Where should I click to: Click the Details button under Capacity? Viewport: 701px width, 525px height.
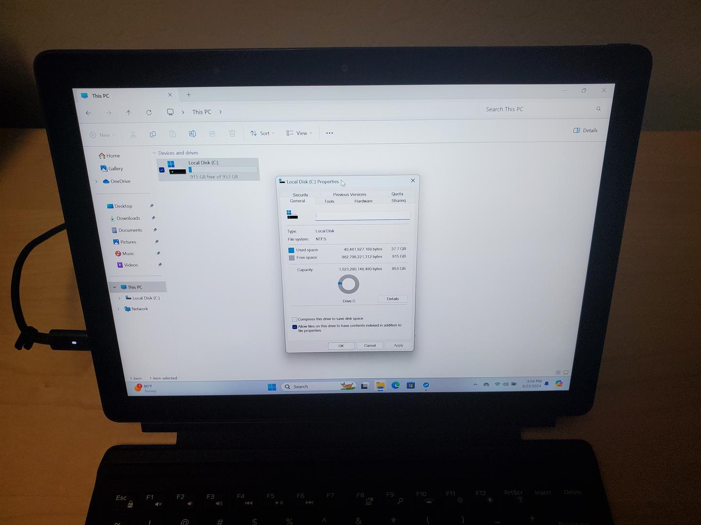[393, 298]
